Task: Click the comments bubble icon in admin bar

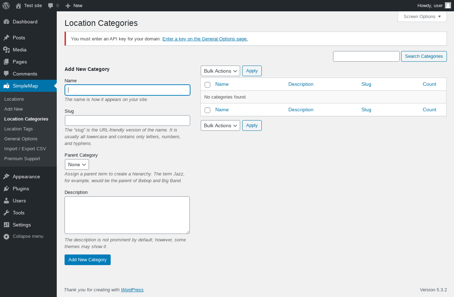Action: coord(51,6)
